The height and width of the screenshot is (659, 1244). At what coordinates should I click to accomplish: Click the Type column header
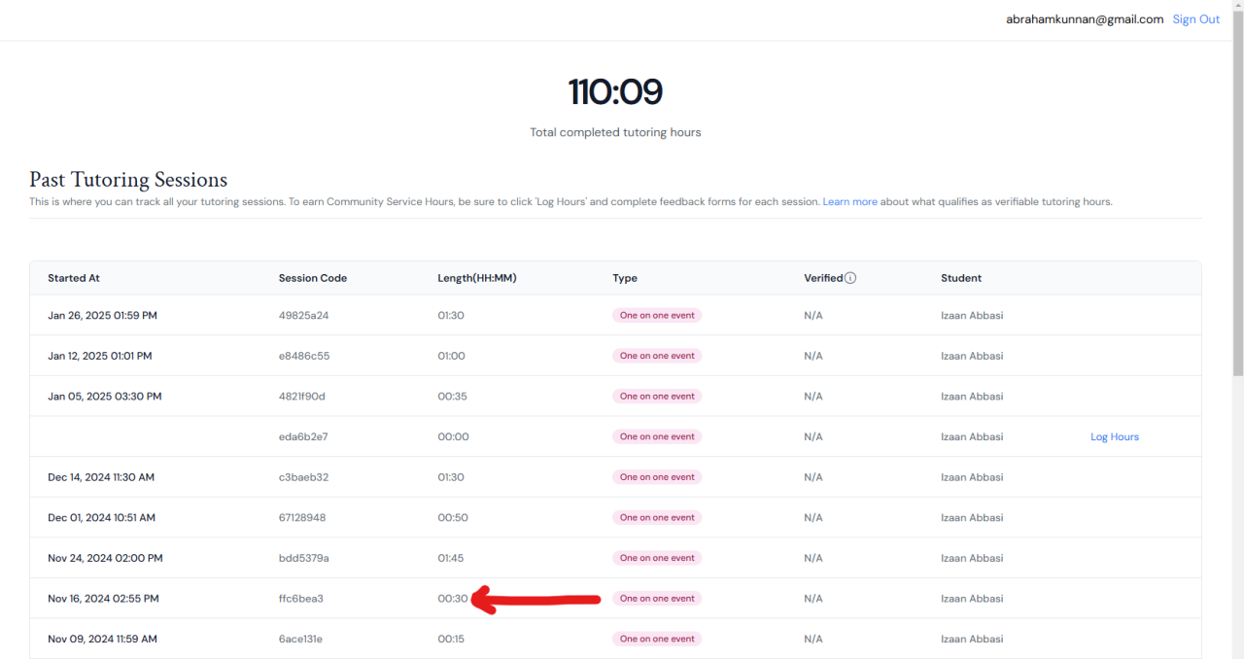pos(625,278)
